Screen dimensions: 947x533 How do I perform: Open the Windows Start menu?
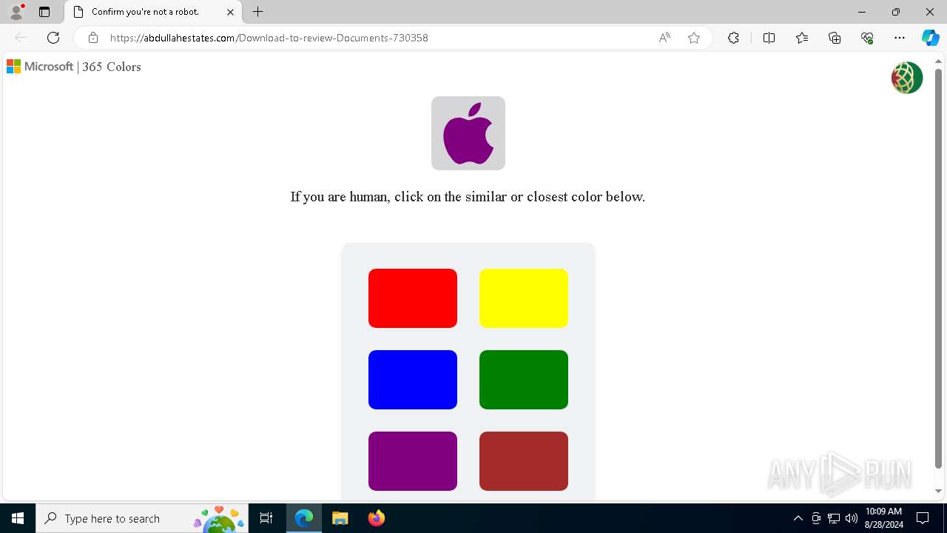[18, 518]
